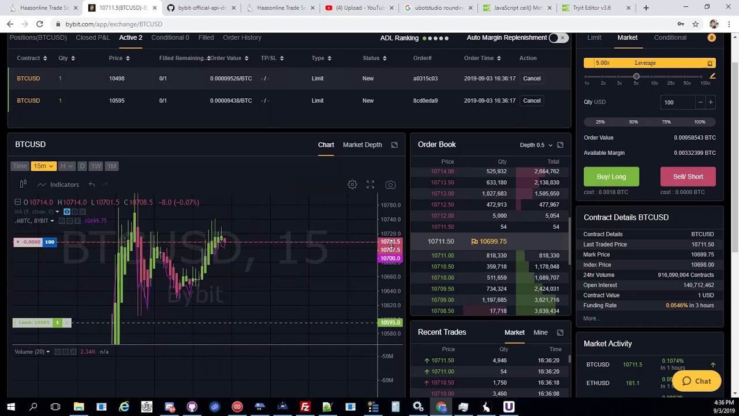Toggle chart fullscreen mode icon
This screenshot has width=739, height=416.
pyautogui.click(x=370, y=184)
